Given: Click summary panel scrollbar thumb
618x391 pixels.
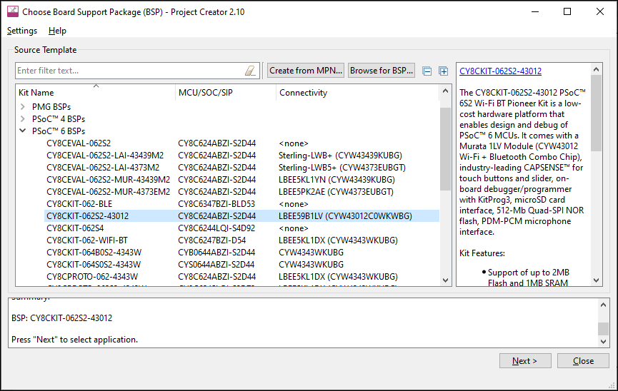Looking at the screenshot, I should click(603, 328).
